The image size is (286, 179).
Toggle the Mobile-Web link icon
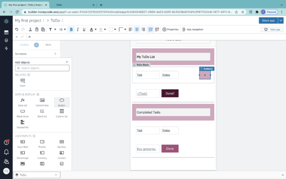point(36,45)
